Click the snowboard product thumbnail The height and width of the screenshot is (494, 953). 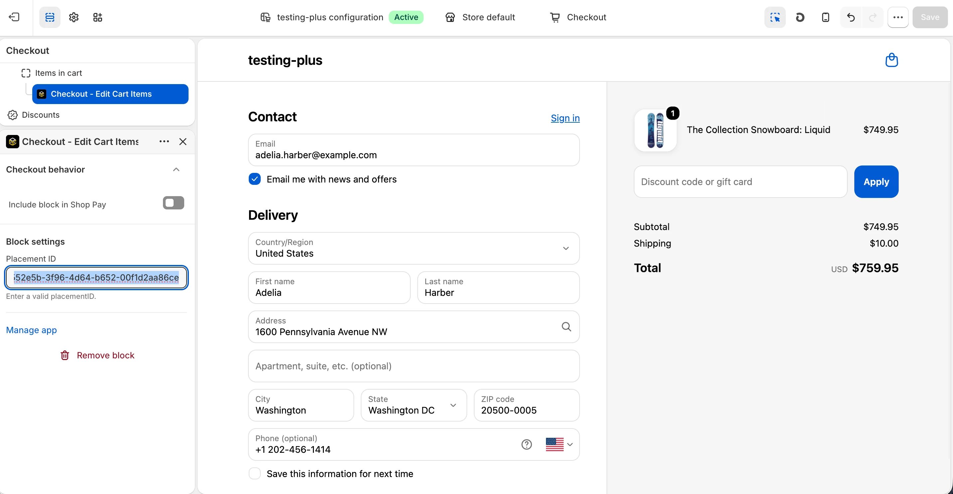pyautogui.click(x=655, y=130)
